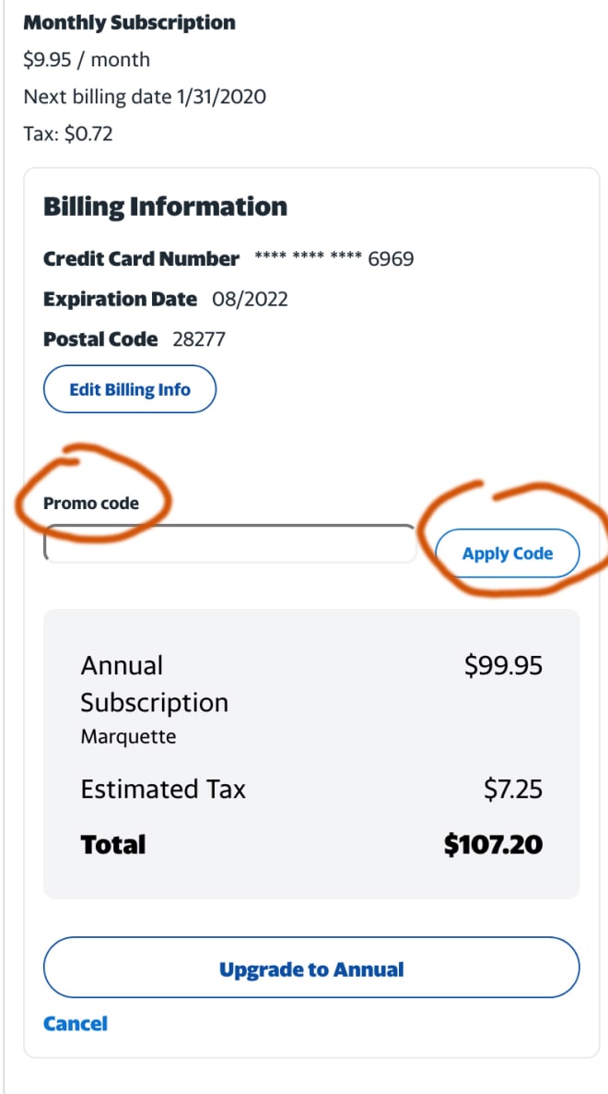Click the $9.95 / month price text
This screenshot has width=608, height=1094.
(88, 60)
